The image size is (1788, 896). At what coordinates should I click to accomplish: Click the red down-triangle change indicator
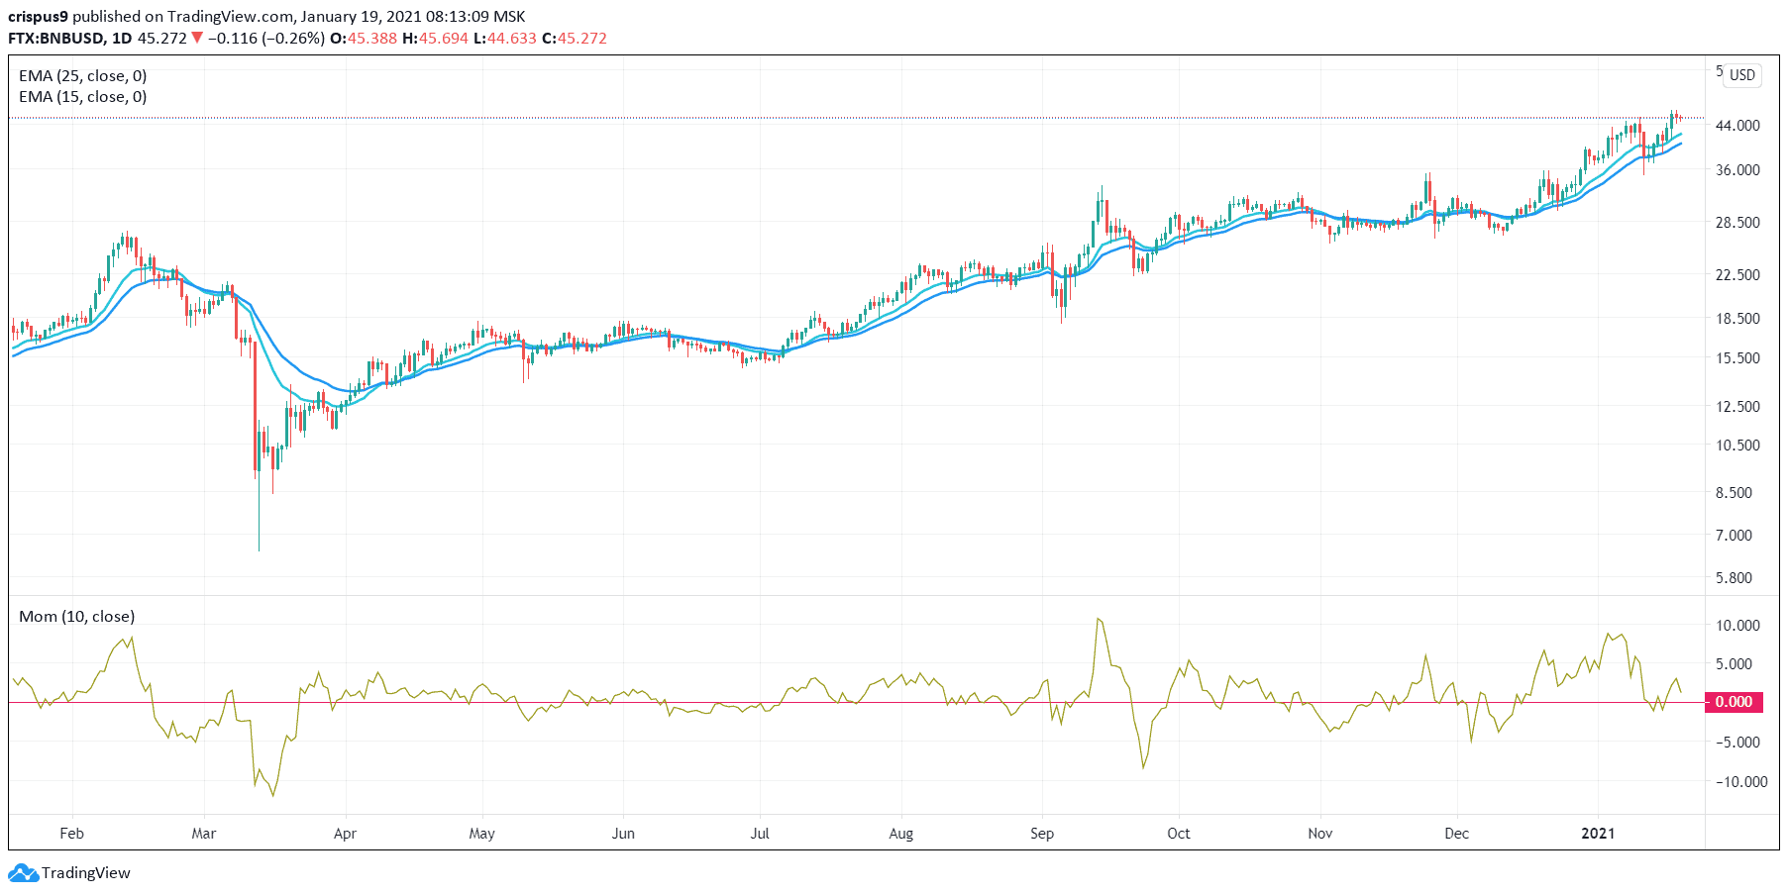198,39
